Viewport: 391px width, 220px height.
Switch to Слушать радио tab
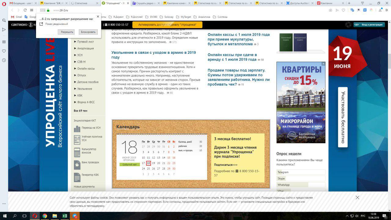(x=147, y=3)
